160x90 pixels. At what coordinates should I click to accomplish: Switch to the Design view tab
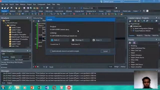[116, 67]
